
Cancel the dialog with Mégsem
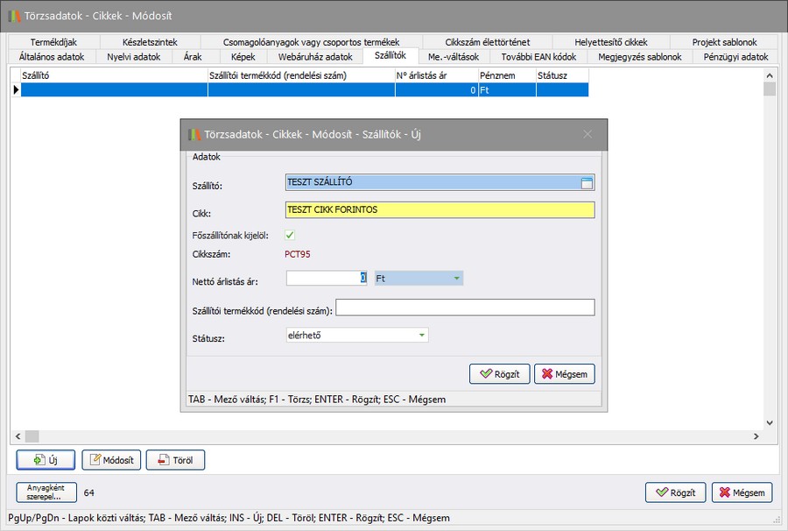click(x=565, y=374)
